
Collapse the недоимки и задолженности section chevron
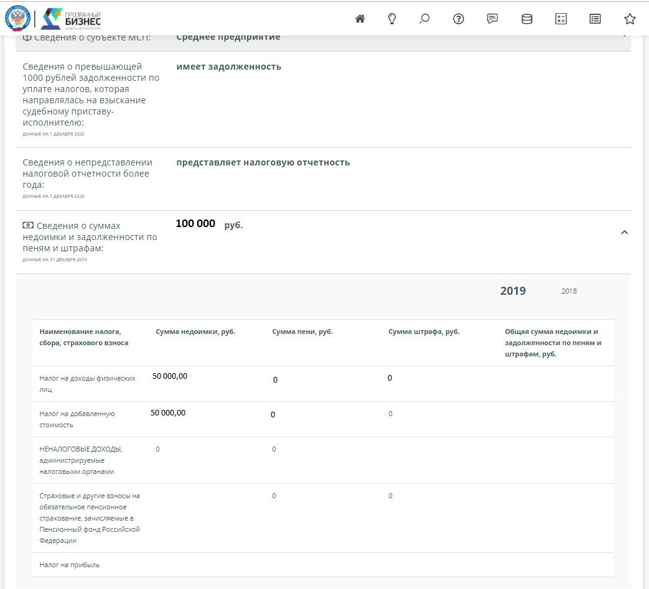[x=625, y=233]
